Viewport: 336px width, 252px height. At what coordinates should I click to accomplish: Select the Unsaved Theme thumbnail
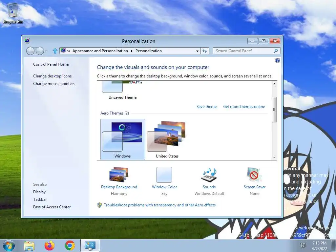(122, 90)
